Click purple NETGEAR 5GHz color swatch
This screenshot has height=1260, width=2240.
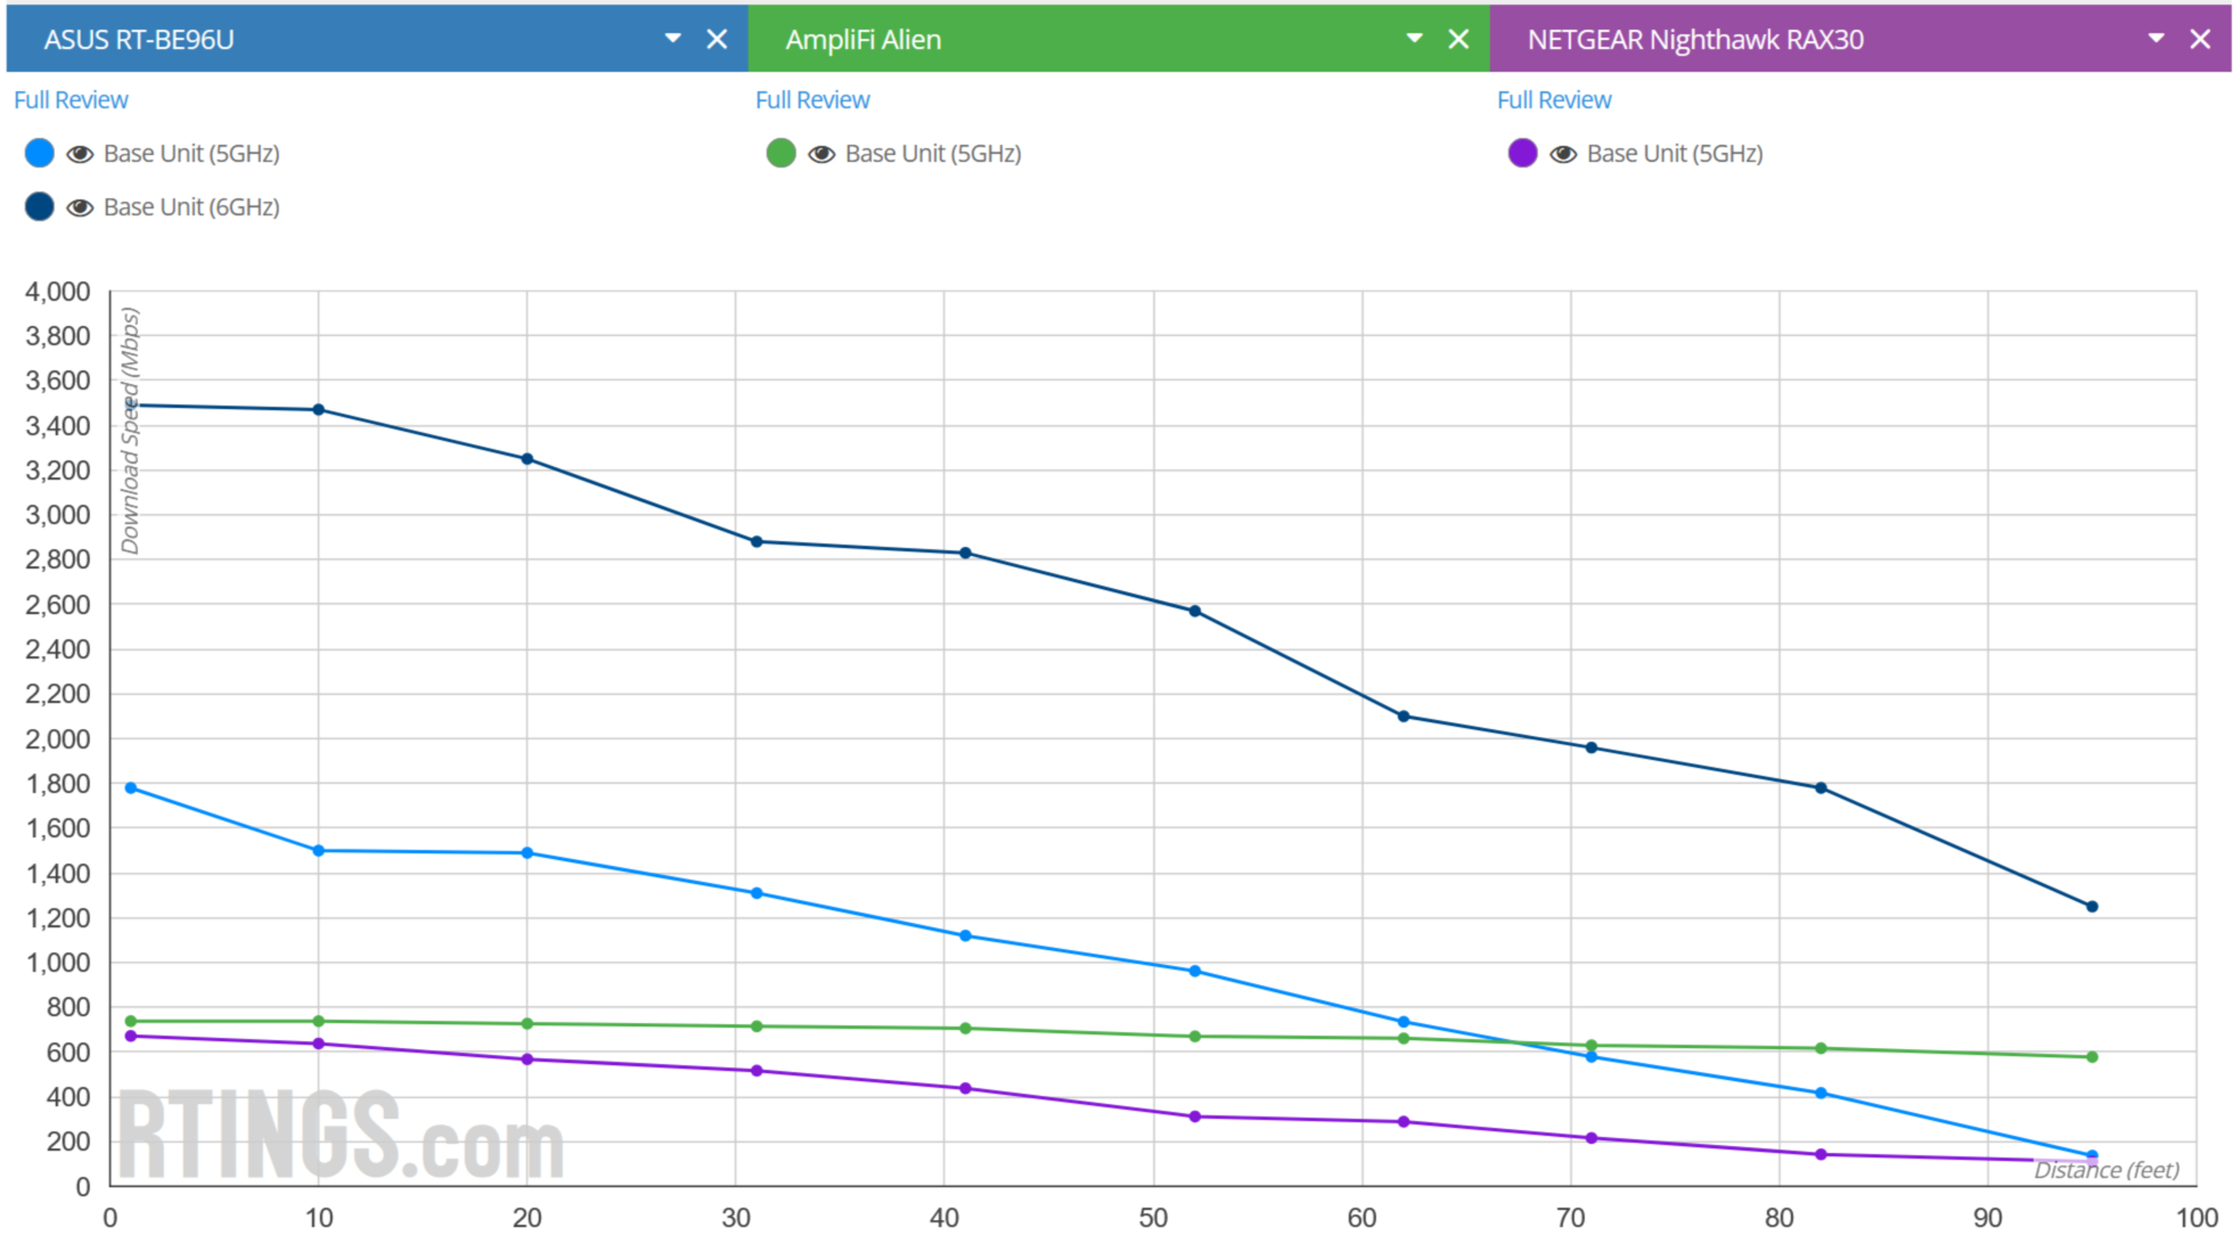pos(1522,153)
